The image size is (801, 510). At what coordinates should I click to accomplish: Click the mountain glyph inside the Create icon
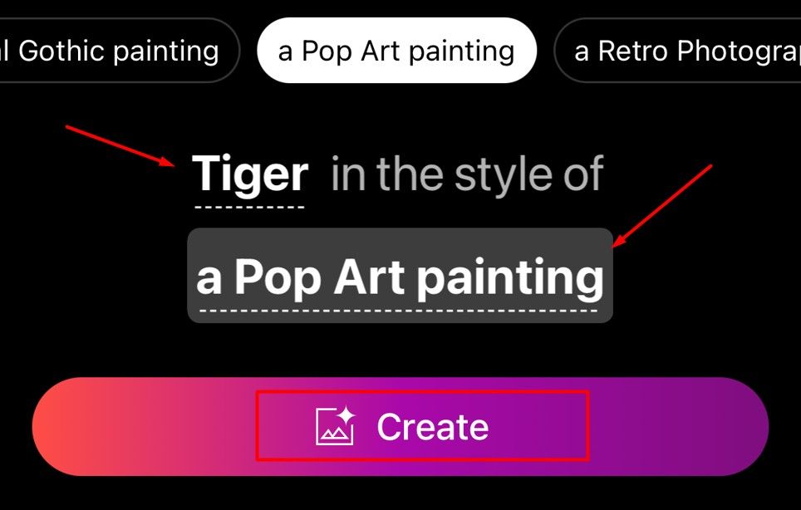point(335,434)
